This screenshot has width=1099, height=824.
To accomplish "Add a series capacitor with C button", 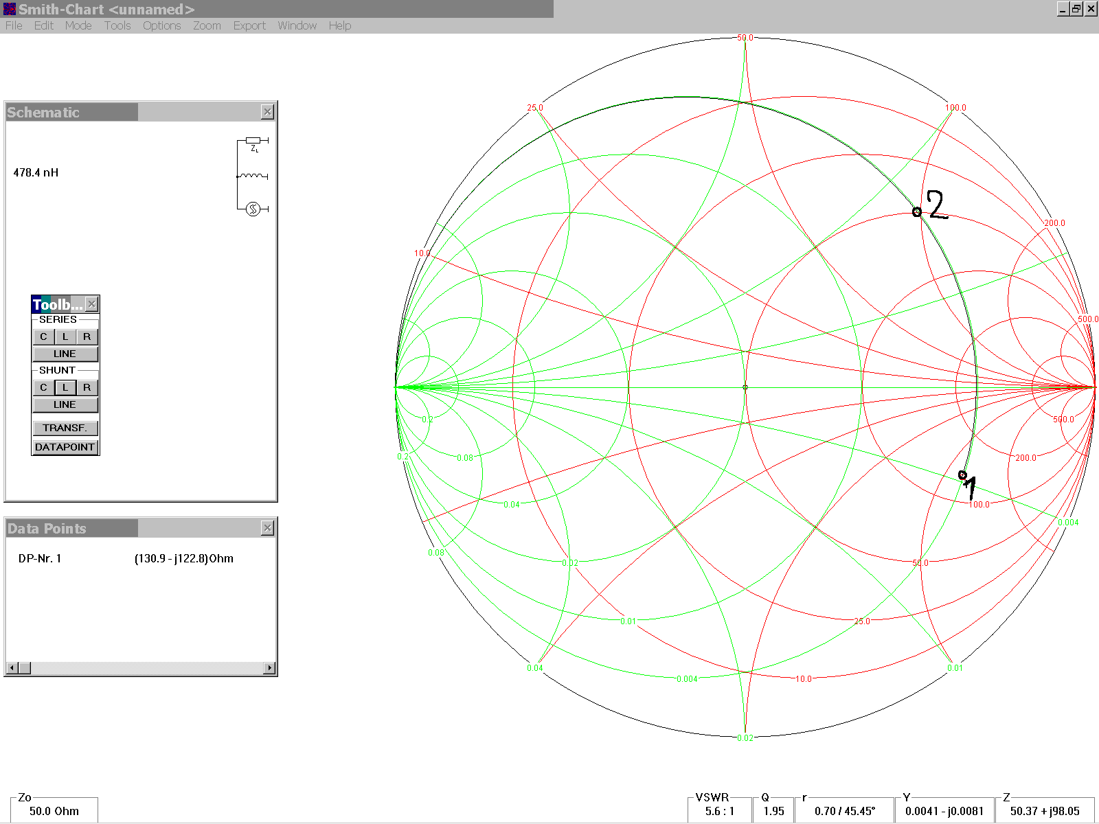I will click(43, 336).
